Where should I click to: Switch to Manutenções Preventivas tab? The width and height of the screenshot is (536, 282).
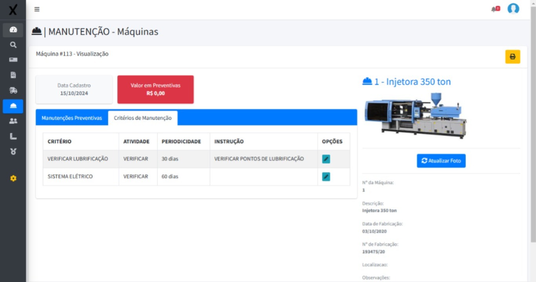click(x=72, y=118)
